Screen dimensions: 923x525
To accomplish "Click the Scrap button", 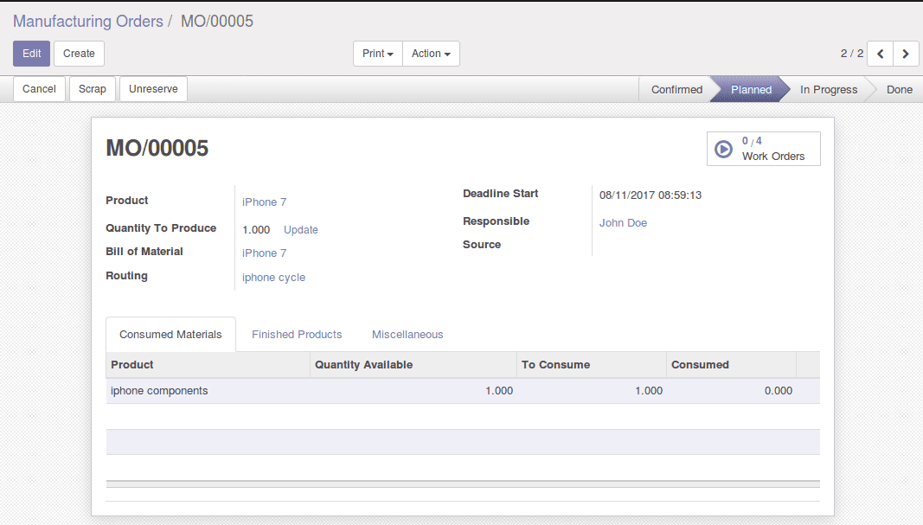I will click(93, 89).
